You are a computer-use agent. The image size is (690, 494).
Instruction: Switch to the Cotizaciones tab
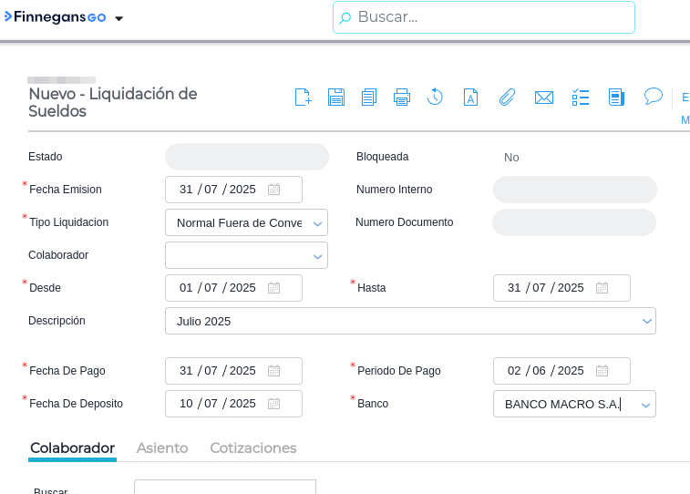[x=253, y=448]
